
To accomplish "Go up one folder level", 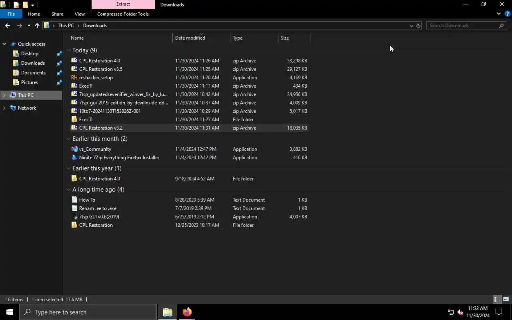I will click(x=37, y=25).
